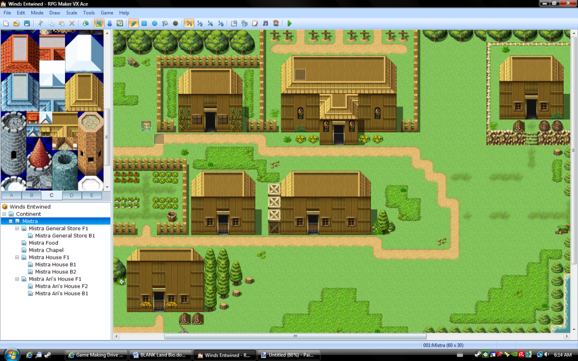Select the Shadow Pen tool
578x361 pixels.
(x=175, y=23)
